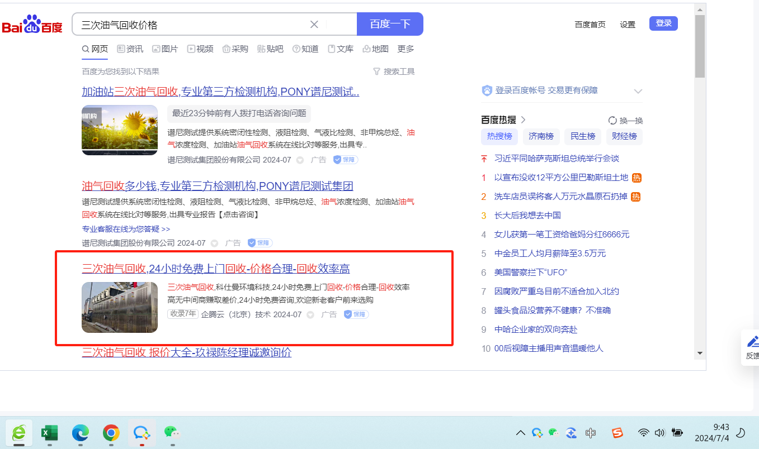Viewport: 759px width, 449px height.
Task: Open Excel from the taskbar
Action: [50, 432]
